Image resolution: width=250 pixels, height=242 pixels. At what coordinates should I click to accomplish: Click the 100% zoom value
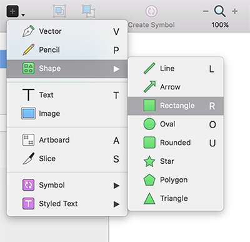click(220, 25)
